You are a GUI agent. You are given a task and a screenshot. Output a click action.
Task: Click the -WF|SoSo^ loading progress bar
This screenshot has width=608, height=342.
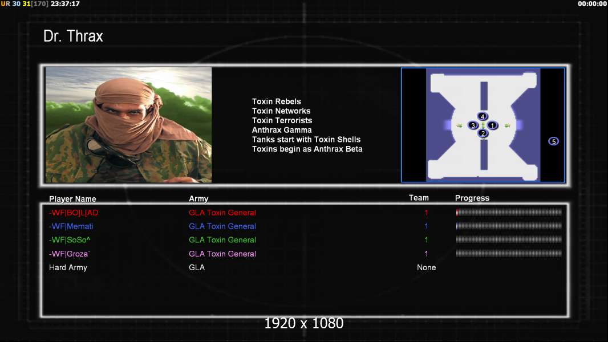pos(509,239)
